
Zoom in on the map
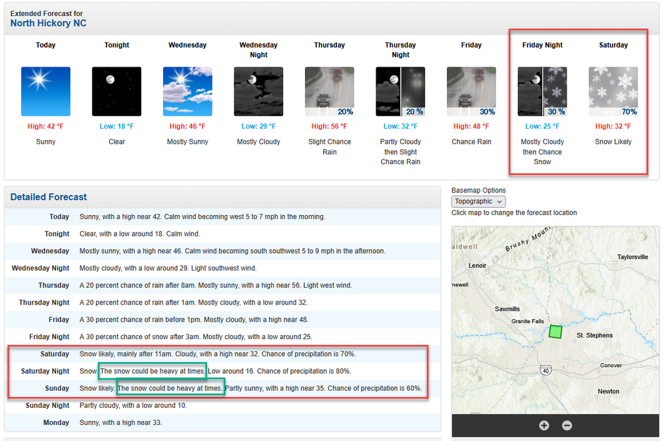point(544,425)
